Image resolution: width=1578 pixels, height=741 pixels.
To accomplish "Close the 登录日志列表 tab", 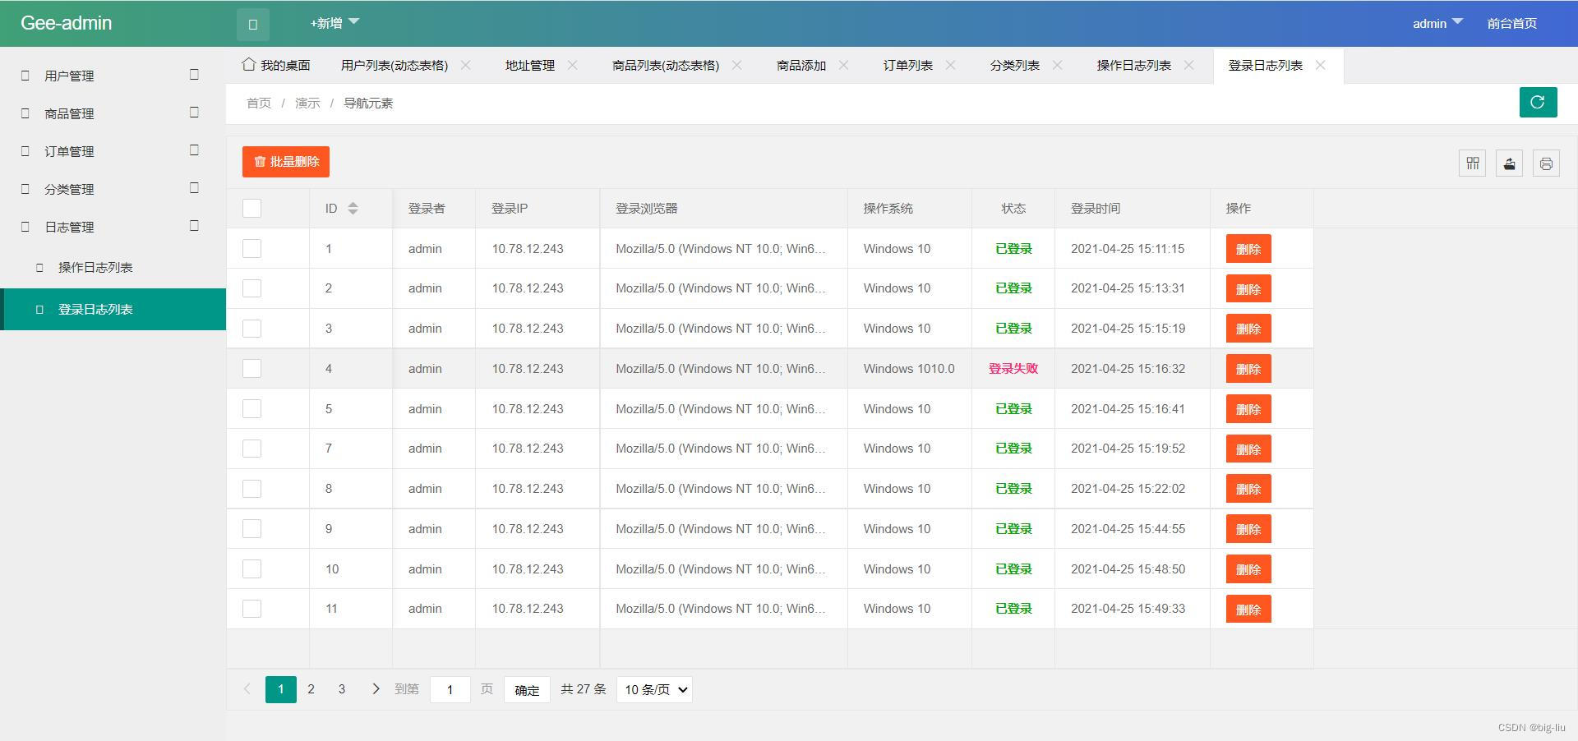I will click(1321, 65).
